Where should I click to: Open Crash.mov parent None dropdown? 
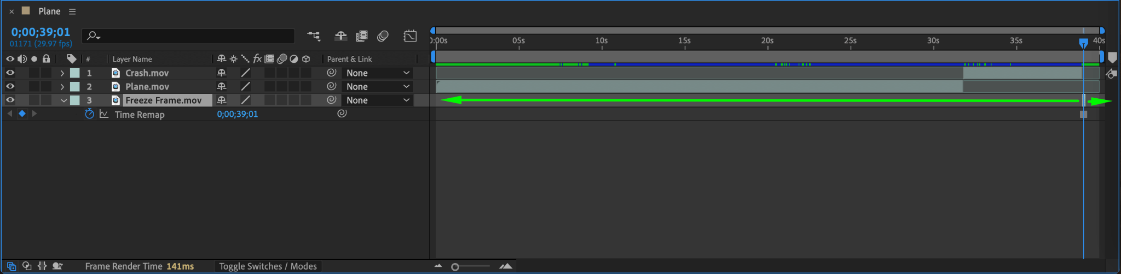point(378,73)
